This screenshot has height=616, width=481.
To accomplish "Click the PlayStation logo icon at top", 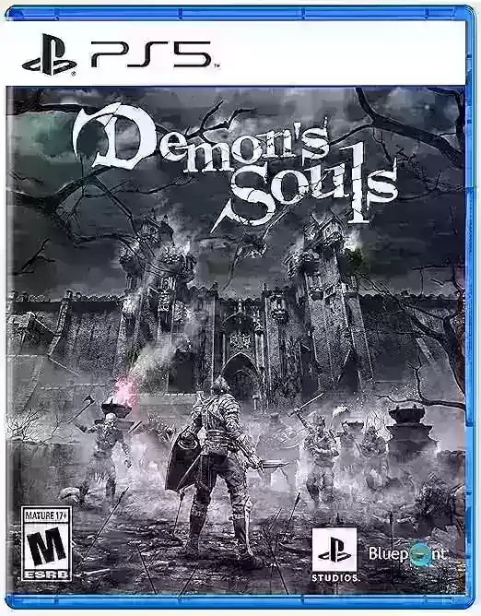I will [50, 54].
